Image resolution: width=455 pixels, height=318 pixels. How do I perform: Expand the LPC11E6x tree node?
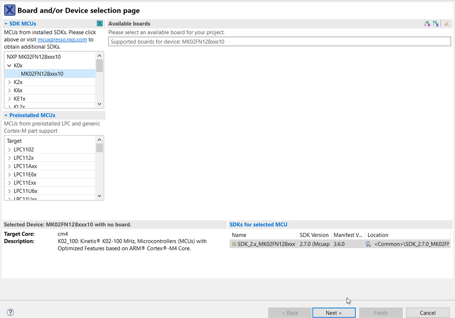[9, 175]
